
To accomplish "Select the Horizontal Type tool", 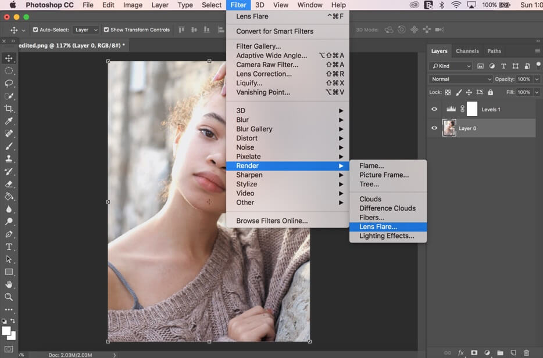I will click(9, 246).
